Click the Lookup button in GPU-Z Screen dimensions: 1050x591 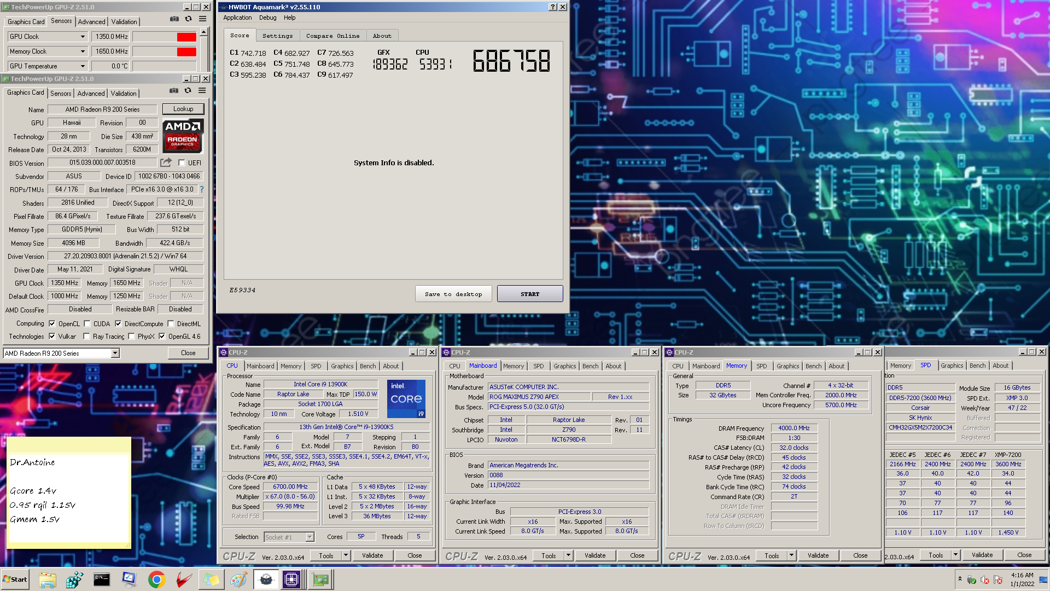[x=183, y=109]
